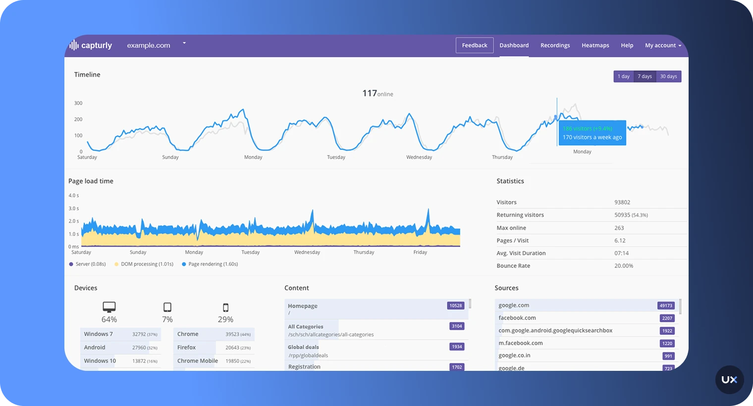Click the Firefox browser row
753x406 pixels.
(x=214, y=348)
